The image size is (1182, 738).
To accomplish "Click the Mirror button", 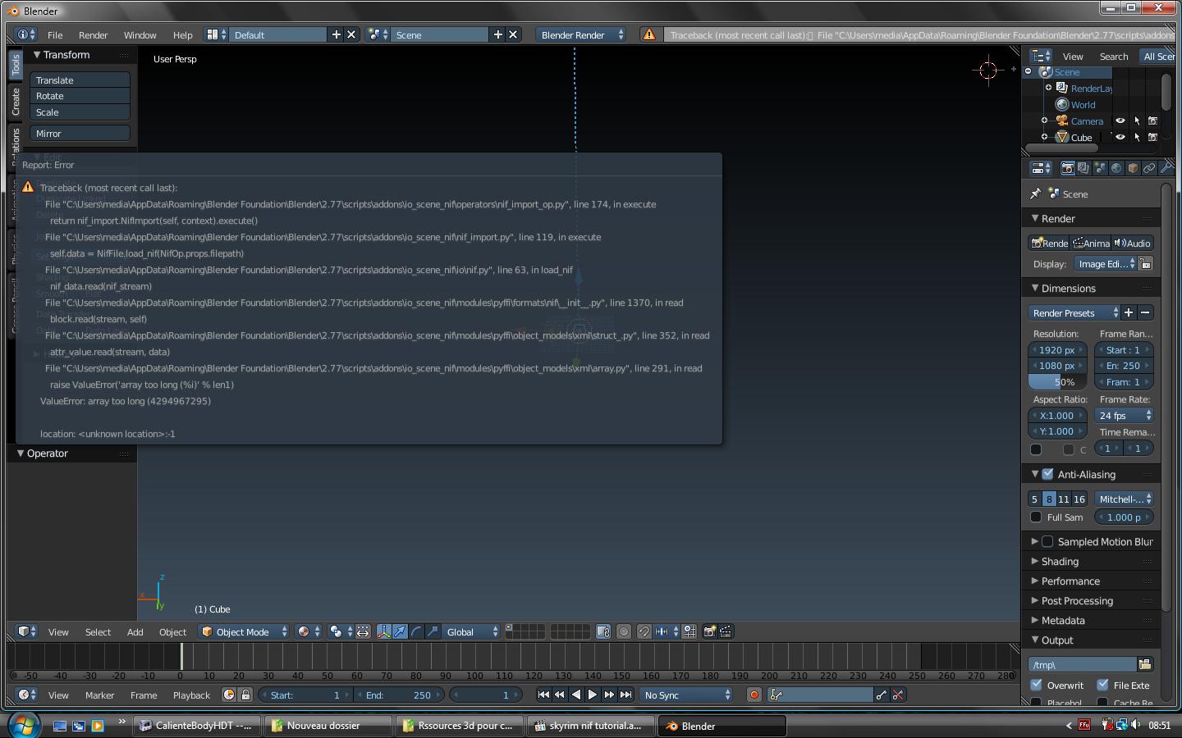I will tap(80, 134).
